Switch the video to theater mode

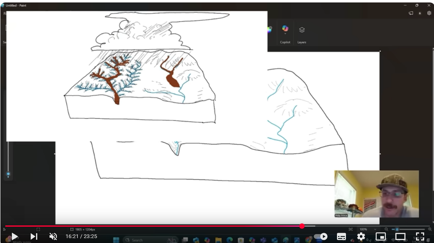[x=400, y=236]
